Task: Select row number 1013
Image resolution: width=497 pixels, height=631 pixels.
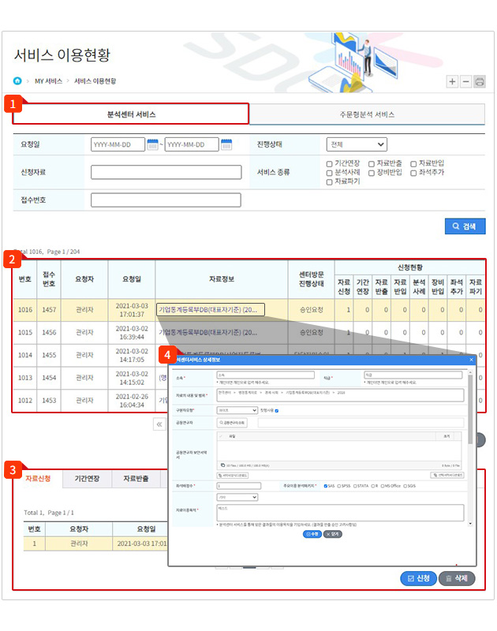Action: pos(25,378)
